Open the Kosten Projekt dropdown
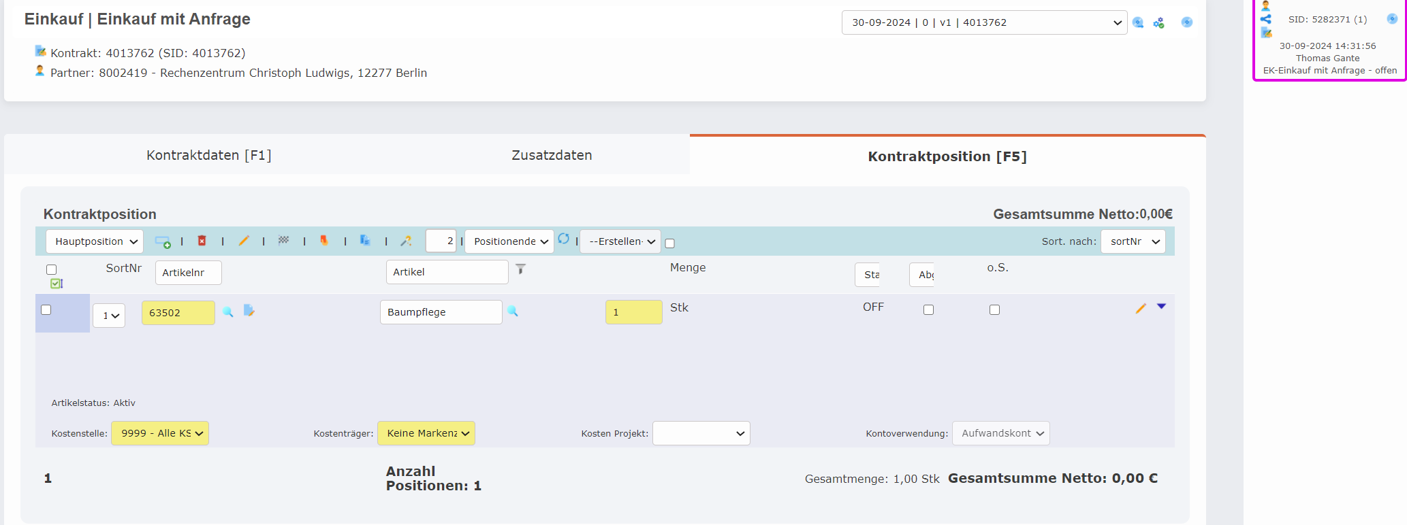The width and height of the screenshot is (1407, 525). click(x=701, y=433)
